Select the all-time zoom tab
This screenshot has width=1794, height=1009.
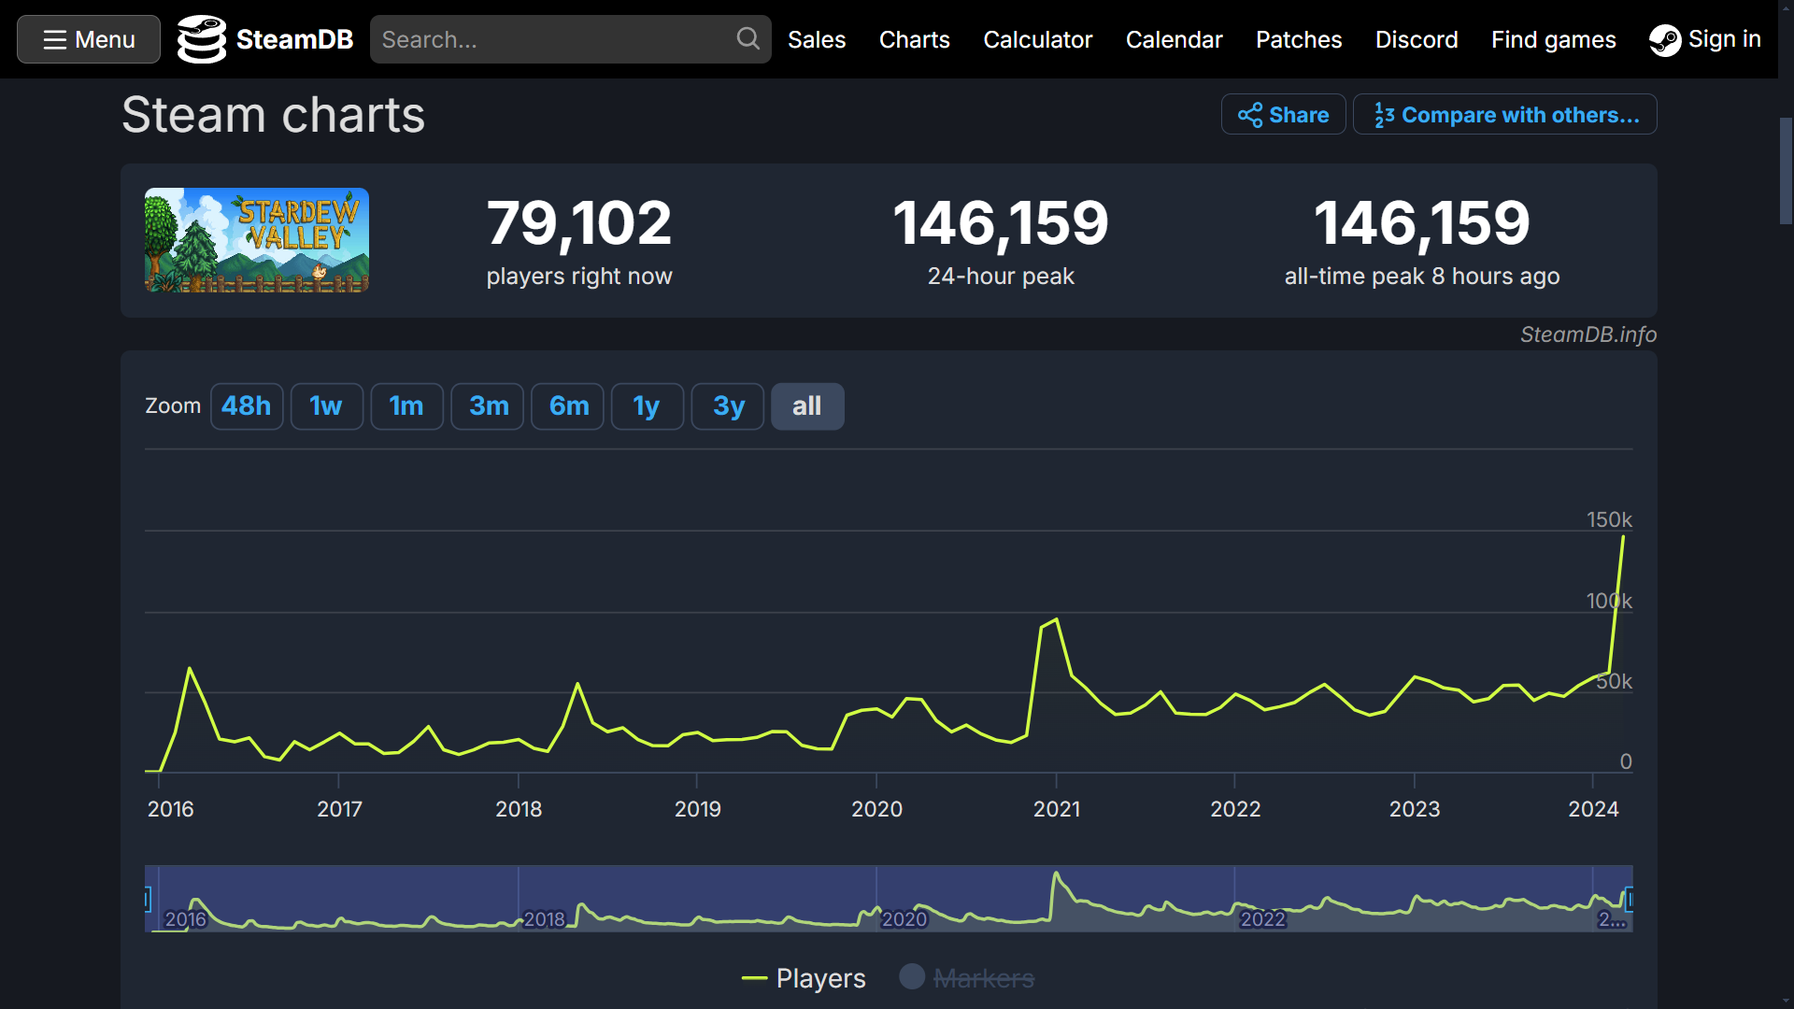[x=807, y=405]
